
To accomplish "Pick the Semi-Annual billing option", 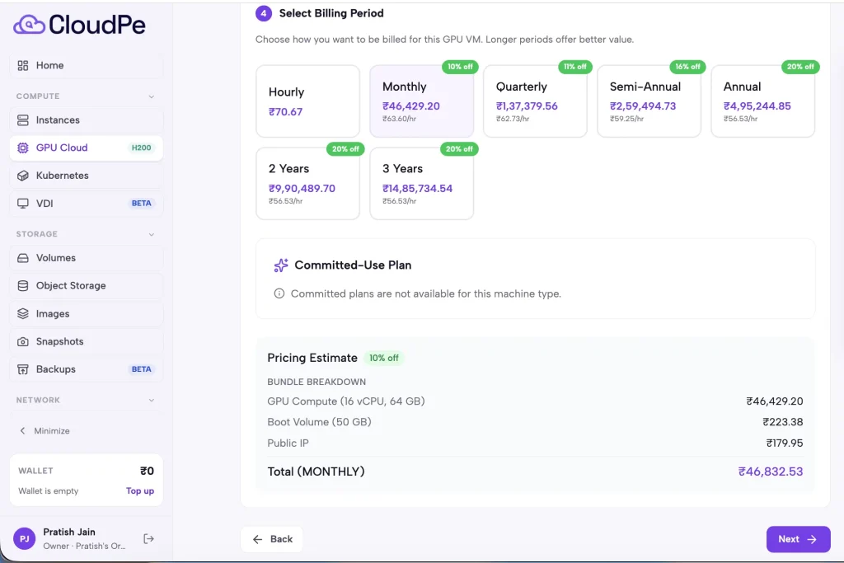I will click(x=649, y=101).
